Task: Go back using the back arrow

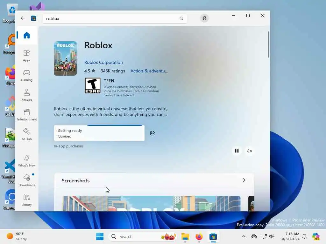Action: tap(23, 18)
